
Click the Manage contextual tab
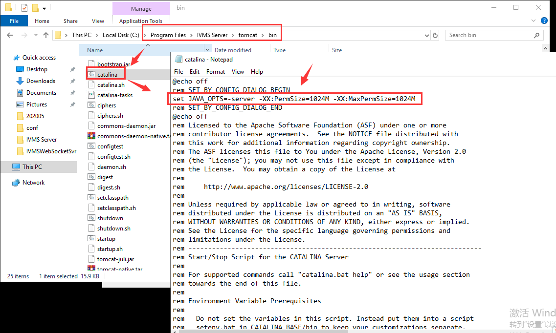click(x=141, y=8)
